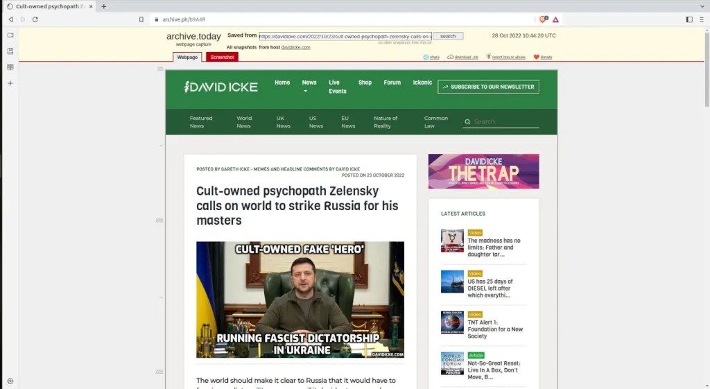This screenshot has width=710, height=389.
Task: Click Subscribe To Our Newsletter button
Action: point(488,87)
